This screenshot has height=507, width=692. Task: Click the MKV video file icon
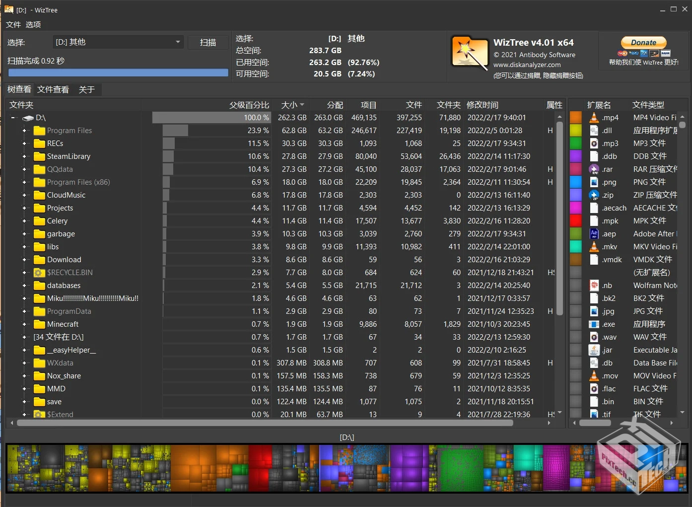click(x=594, y=246)
